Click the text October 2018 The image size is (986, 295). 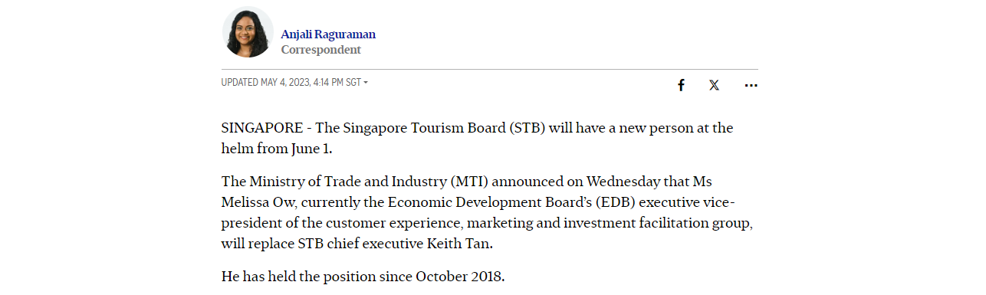[x=458, y=277]
